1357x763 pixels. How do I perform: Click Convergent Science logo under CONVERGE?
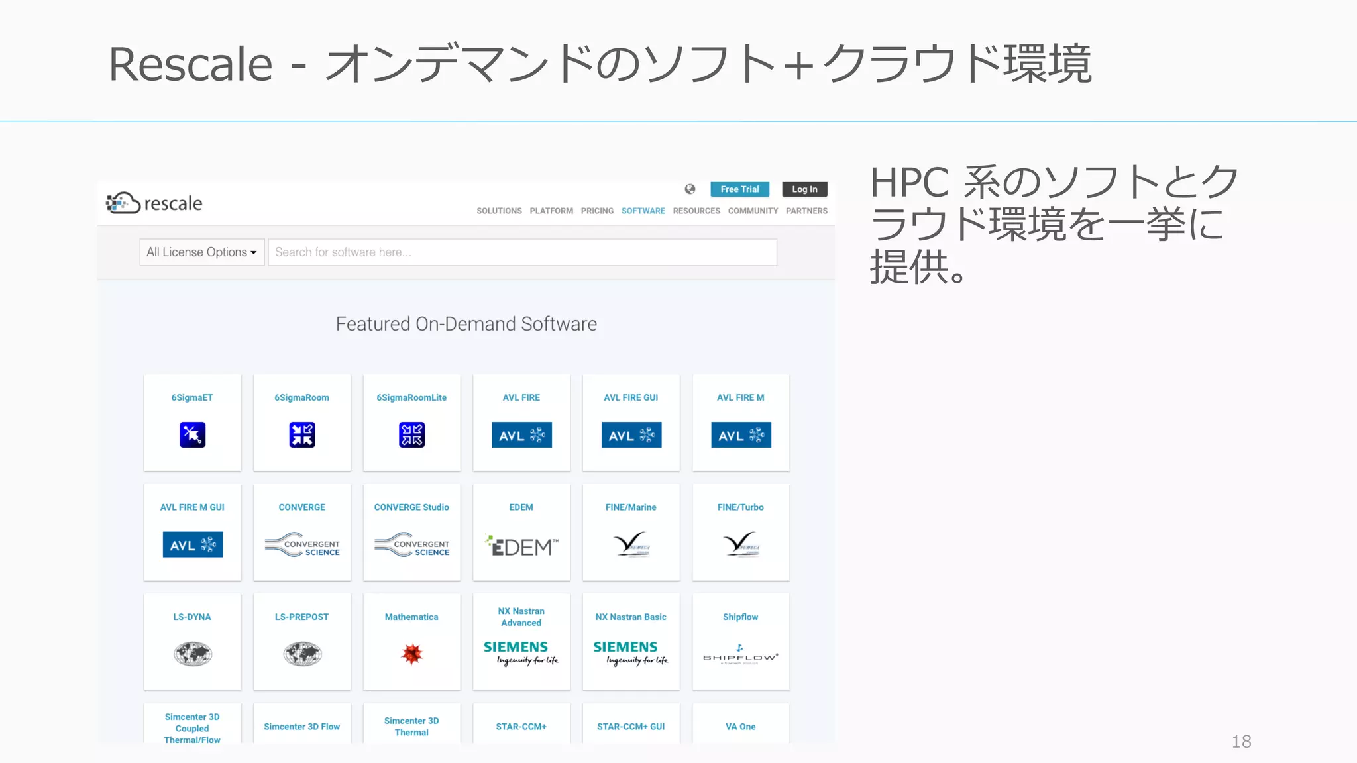click(x=302, y=544)
